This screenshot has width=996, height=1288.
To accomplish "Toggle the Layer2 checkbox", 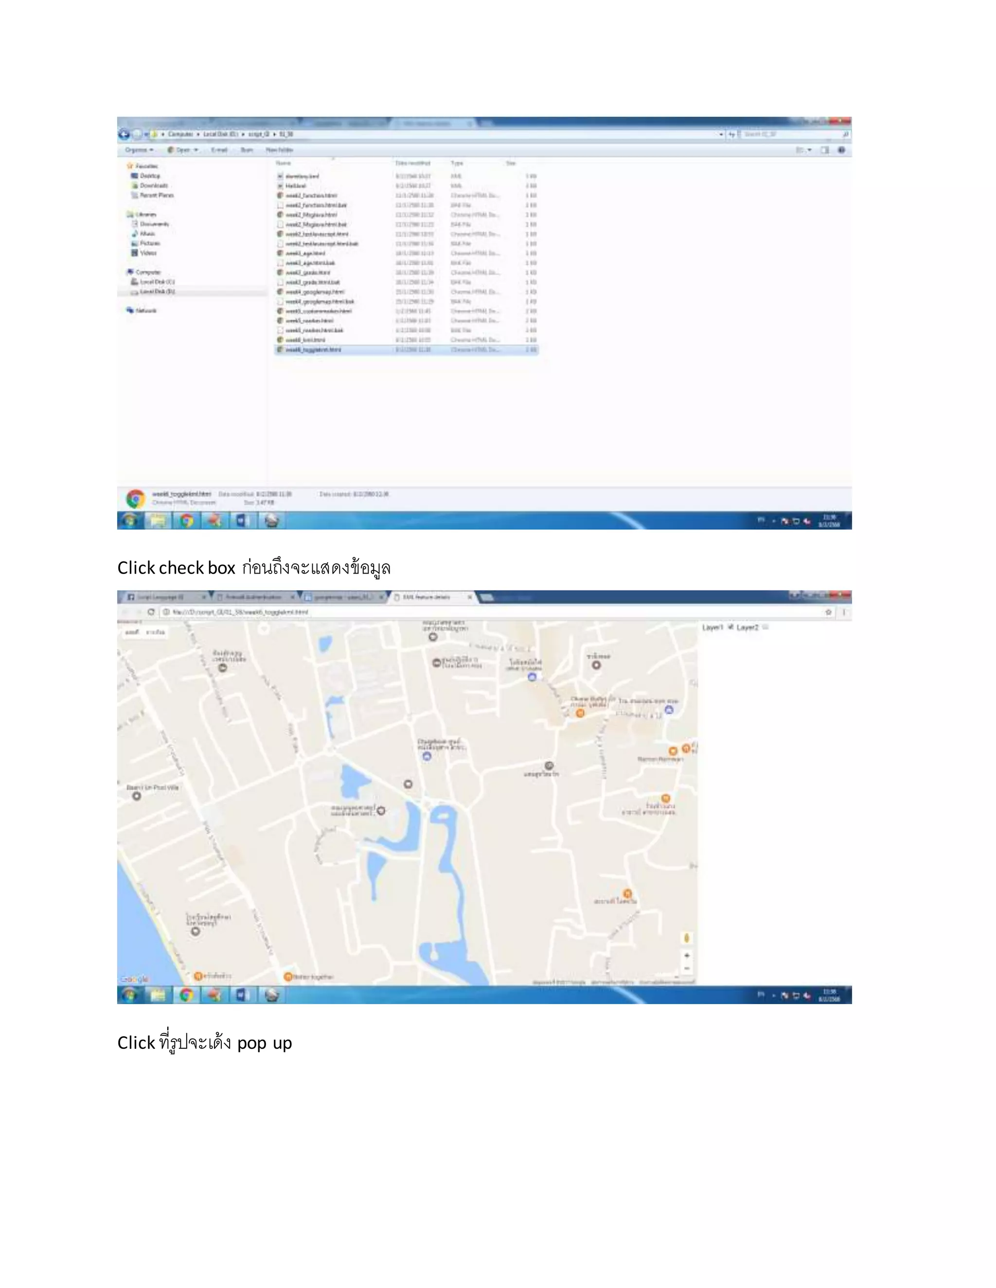I will pyautogui.click(x=765, y=627).
